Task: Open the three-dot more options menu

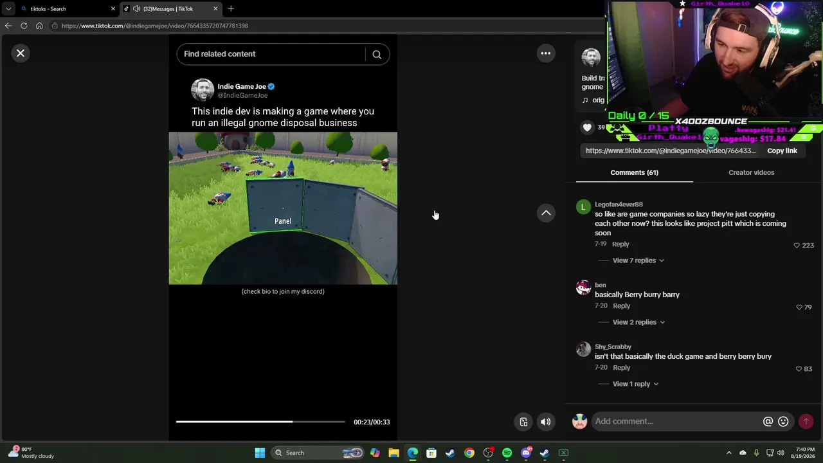Action: click(545, 53)
